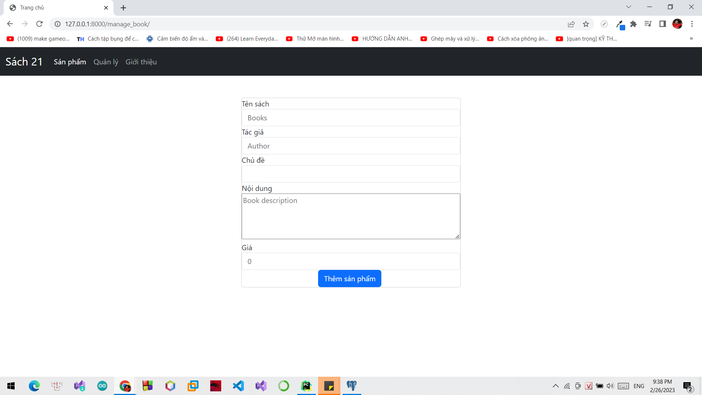Click the Giá price input field

(351, 262)
